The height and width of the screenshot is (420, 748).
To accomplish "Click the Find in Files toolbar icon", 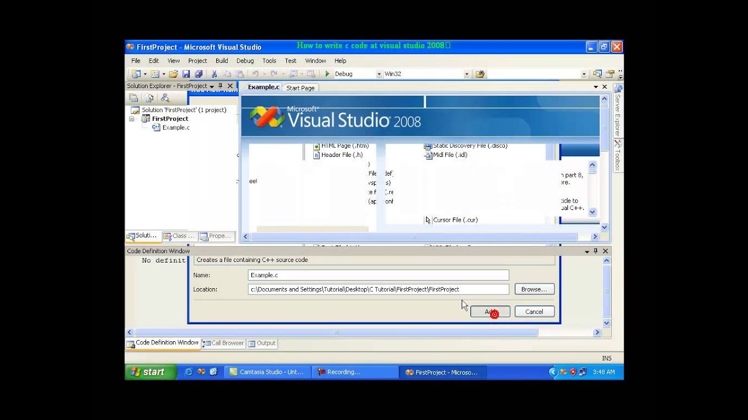I will [x=480, y=74].
